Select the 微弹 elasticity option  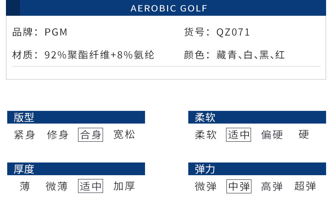206,186
